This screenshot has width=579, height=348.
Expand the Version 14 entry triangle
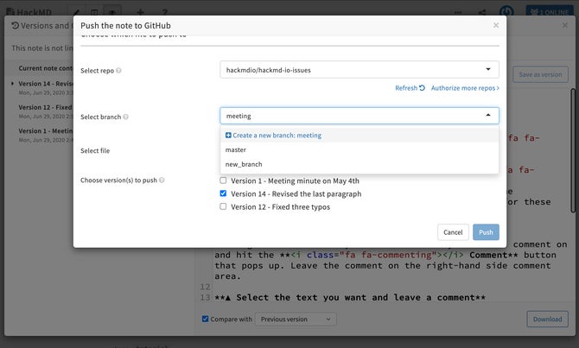coord(13,84)
